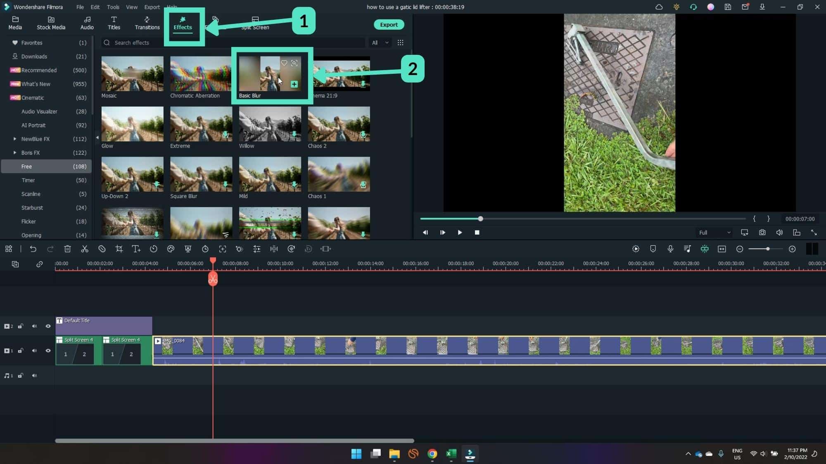Viewport: 826px width, 464px height.
Task: Open the Duration stopwatch icon
Action: (x=205, y=249)
